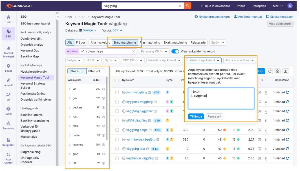The height and width of the screenshot is (171, 300).
Task: Open the CPC (SEK) filter dropdown
Action: [x=133, y=60]
